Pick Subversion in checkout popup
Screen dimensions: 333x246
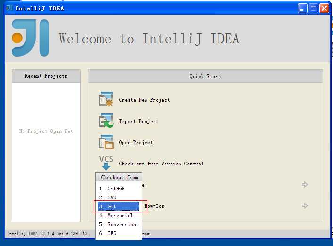click(119, 224)
